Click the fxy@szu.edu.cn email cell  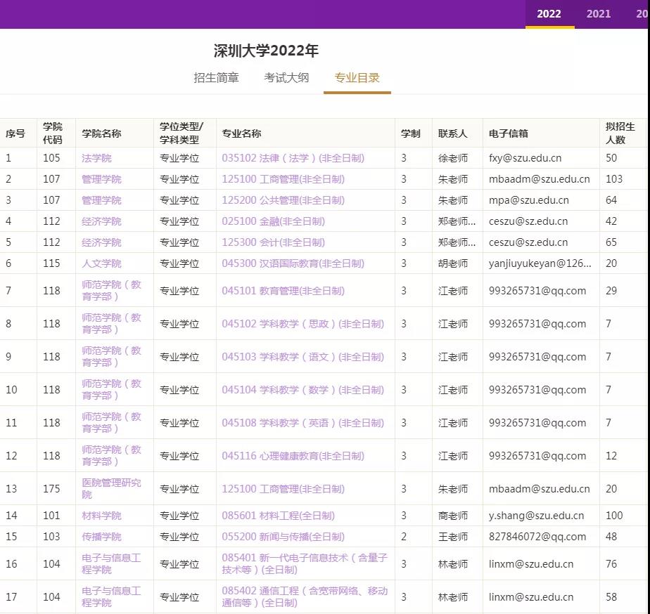coord(525,158)
